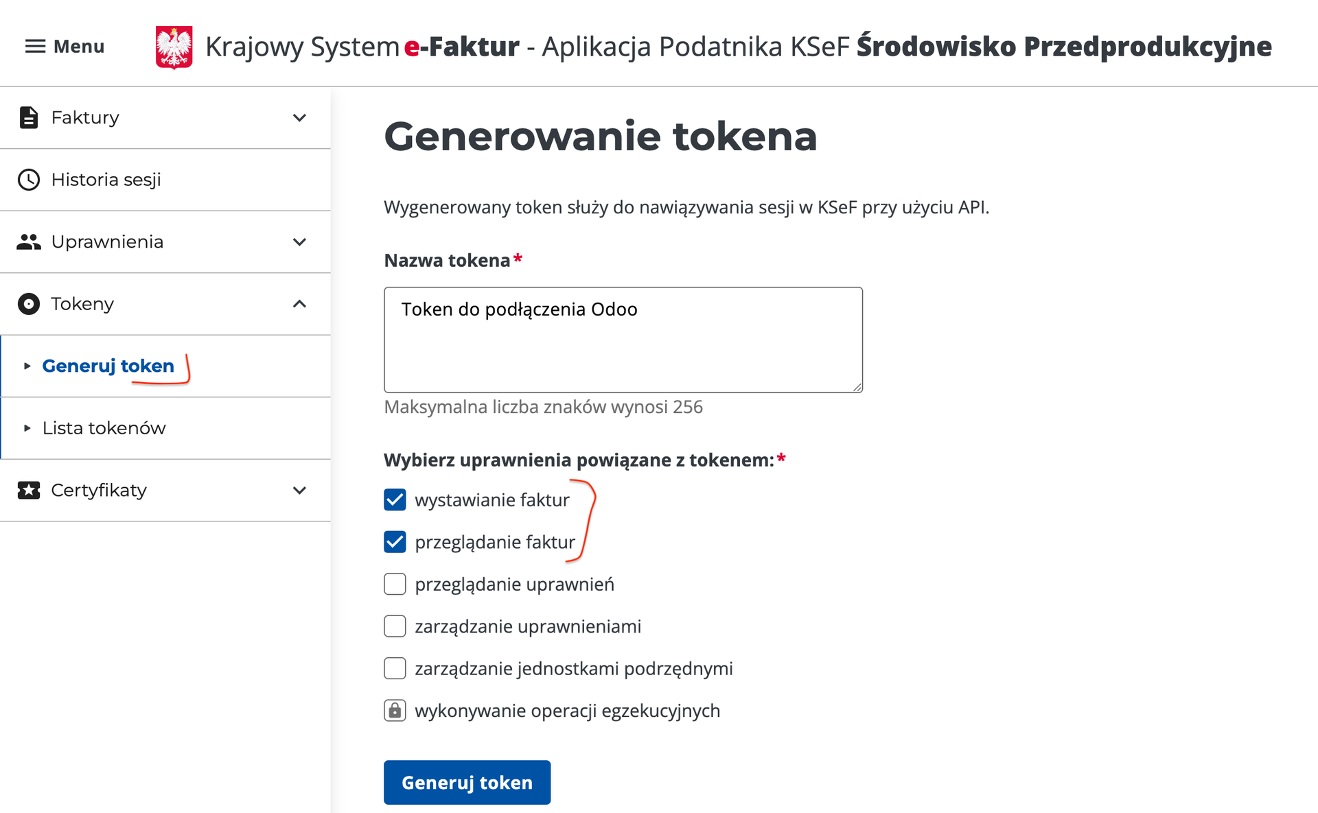
Task: Click the Historia sesji clock icon
Action: [x=28, y=180]
